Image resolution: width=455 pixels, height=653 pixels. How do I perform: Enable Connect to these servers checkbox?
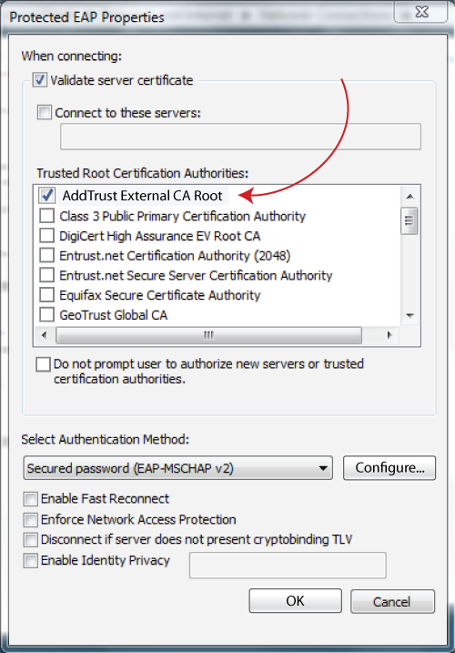click(44, 112)
